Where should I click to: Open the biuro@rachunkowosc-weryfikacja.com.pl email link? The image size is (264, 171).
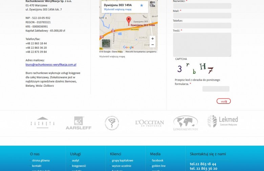pos(51,64)
